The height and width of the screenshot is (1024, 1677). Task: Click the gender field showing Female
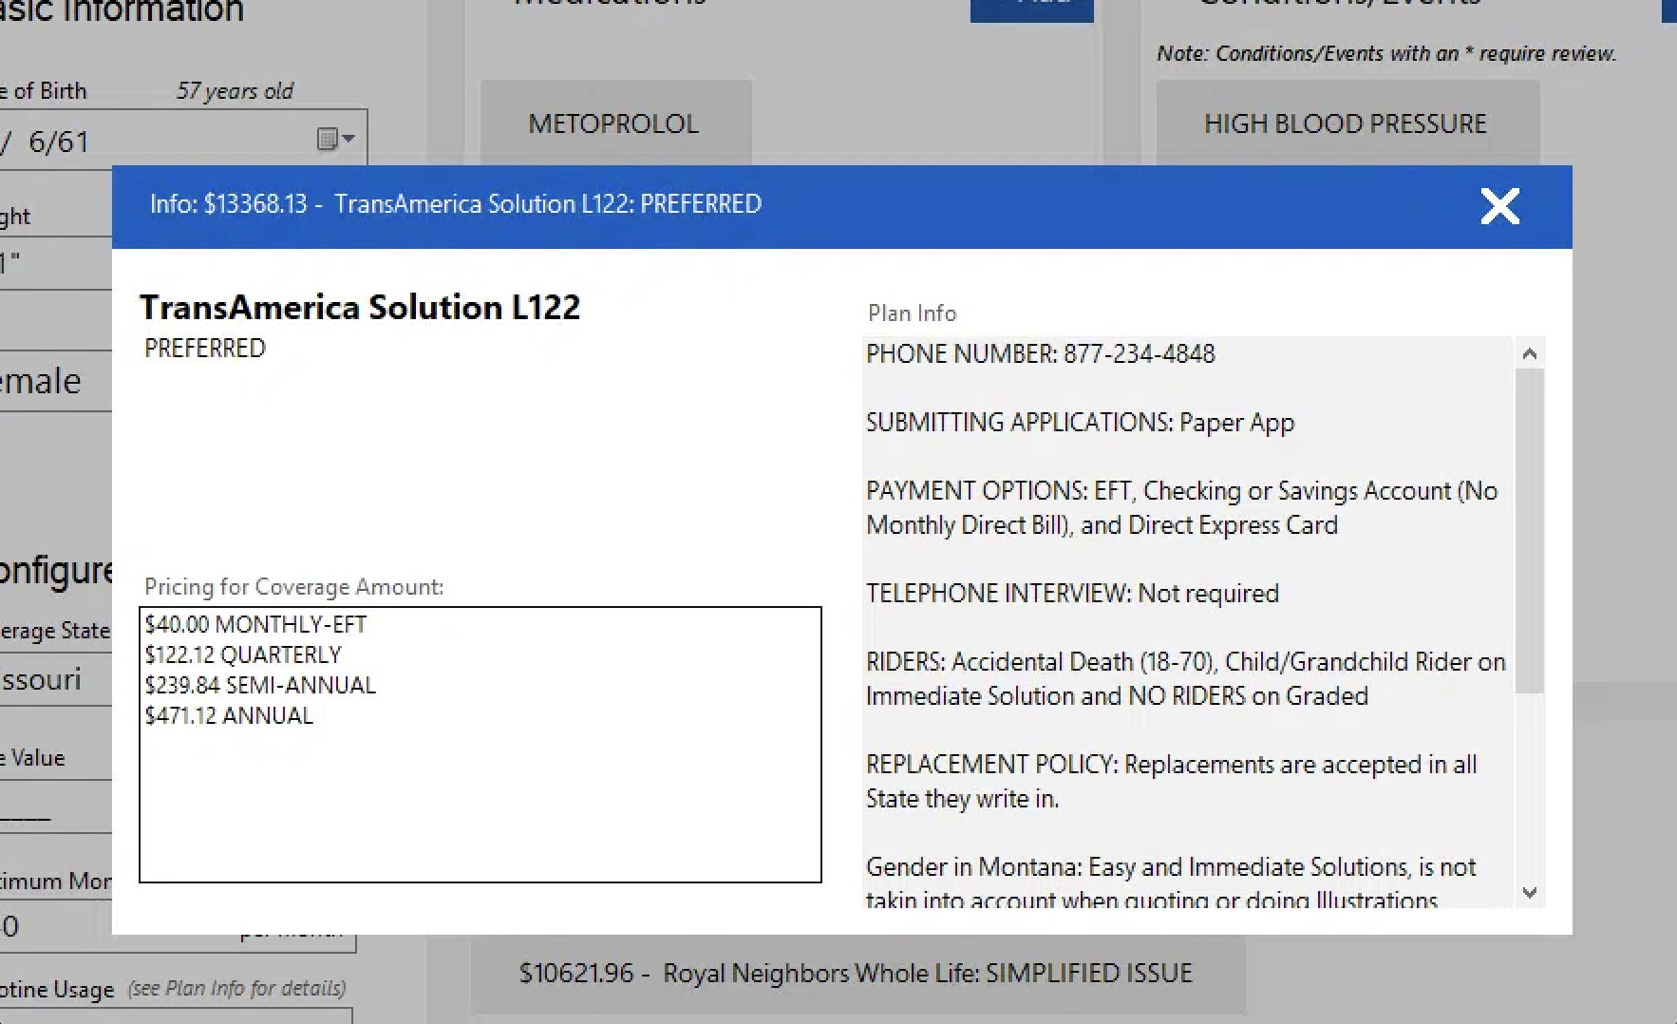tap(52, 382)
